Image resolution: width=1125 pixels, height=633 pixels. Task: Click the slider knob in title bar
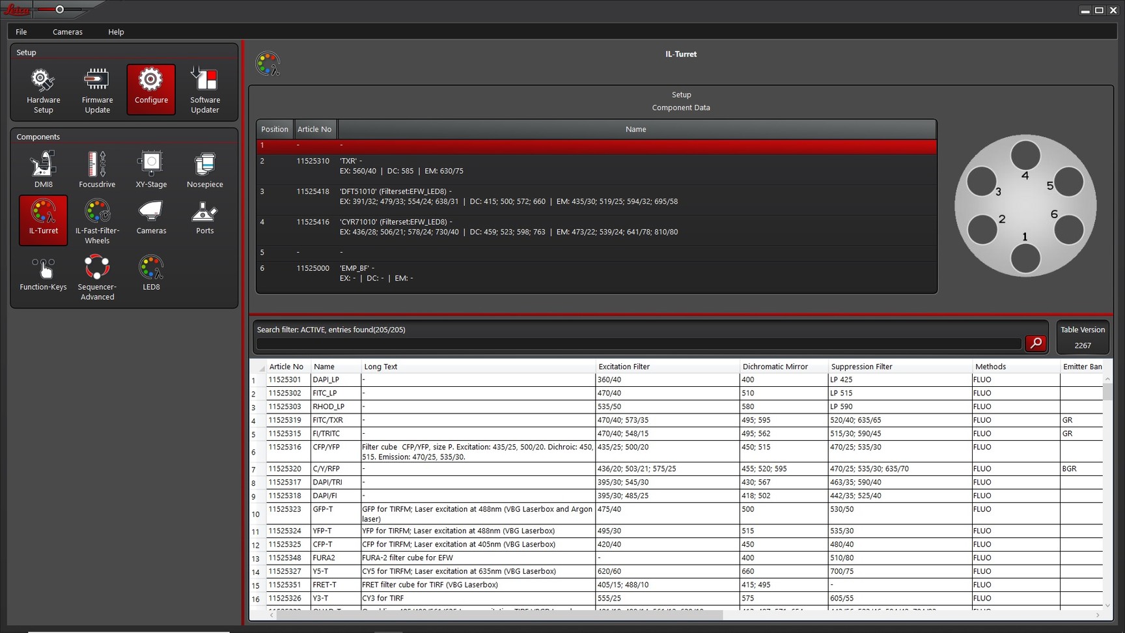60,10
